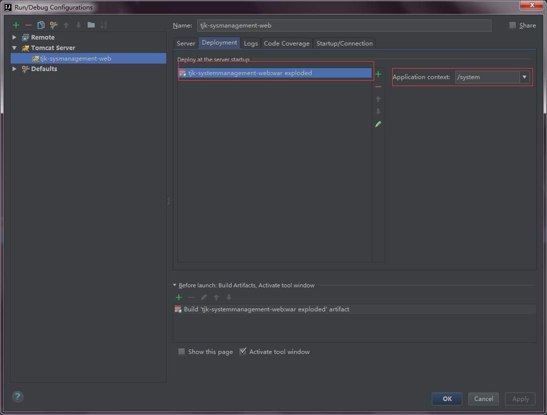
Task: Select the Deployment tab
Action: 219,43
